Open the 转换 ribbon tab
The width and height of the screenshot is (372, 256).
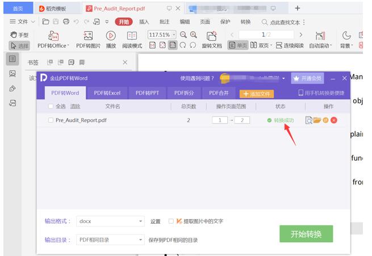point(245,22)
